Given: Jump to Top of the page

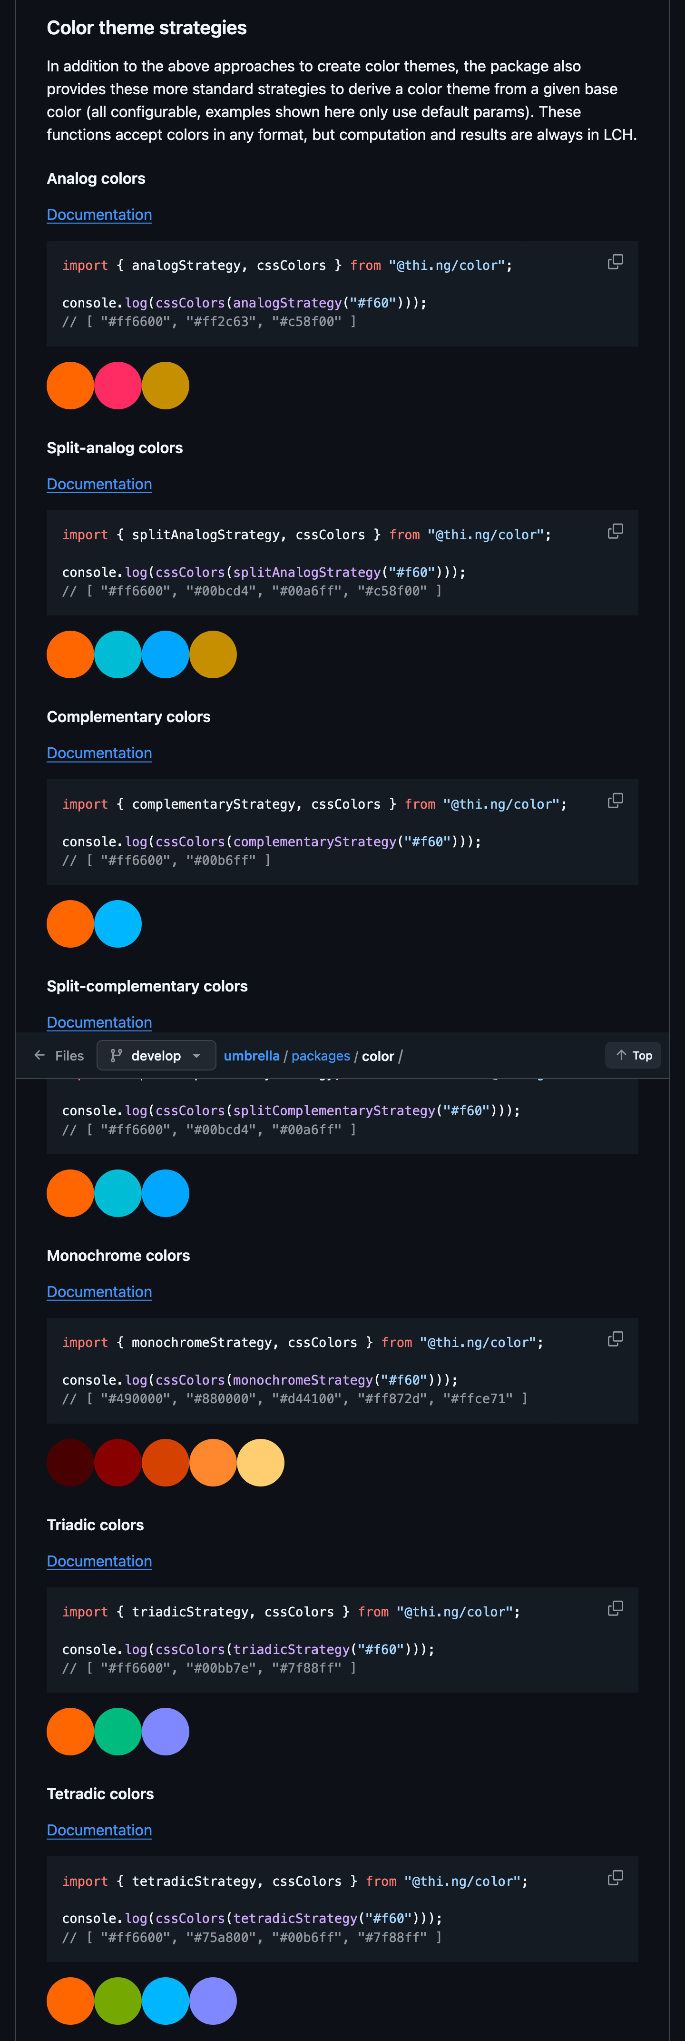Looking at the screenshot, I should 634,1055.
